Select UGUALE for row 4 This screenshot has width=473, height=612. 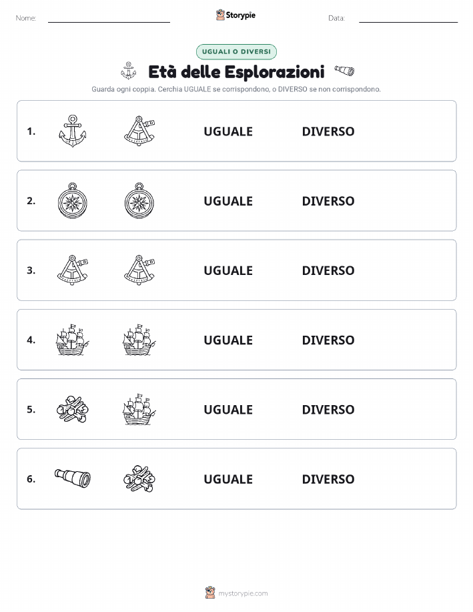[228, 340]
